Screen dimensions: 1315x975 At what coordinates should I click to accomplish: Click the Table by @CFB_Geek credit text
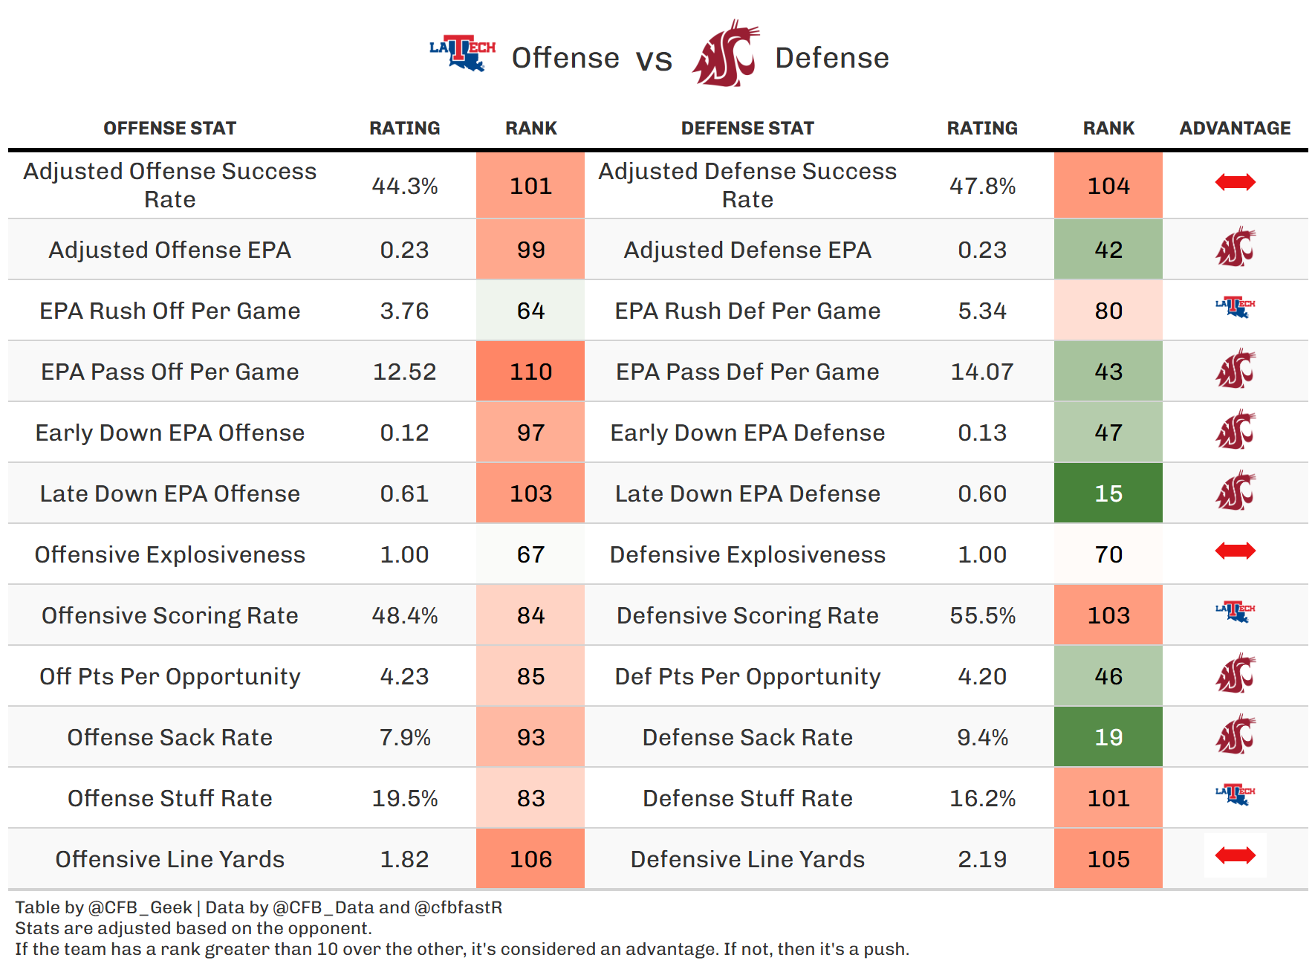[x=104, y=907]
